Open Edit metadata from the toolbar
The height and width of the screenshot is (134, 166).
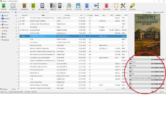tap(13, 6)
